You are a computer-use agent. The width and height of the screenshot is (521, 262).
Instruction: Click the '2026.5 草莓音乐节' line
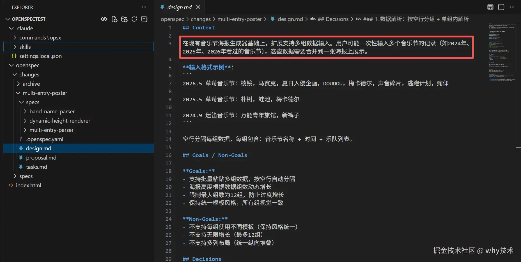[x=316, y=83]
